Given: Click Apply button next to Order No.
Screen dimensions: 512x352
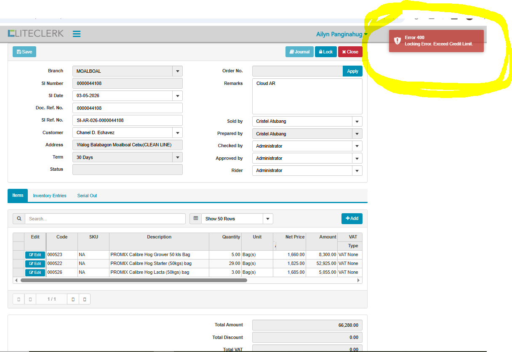Looking at the screenshot, I should (352, 71).
